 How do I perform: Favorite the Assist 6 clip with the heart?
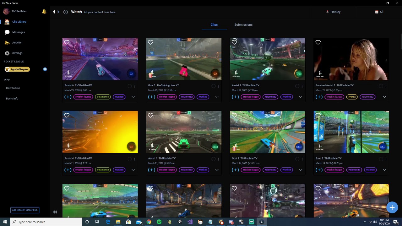67,42
